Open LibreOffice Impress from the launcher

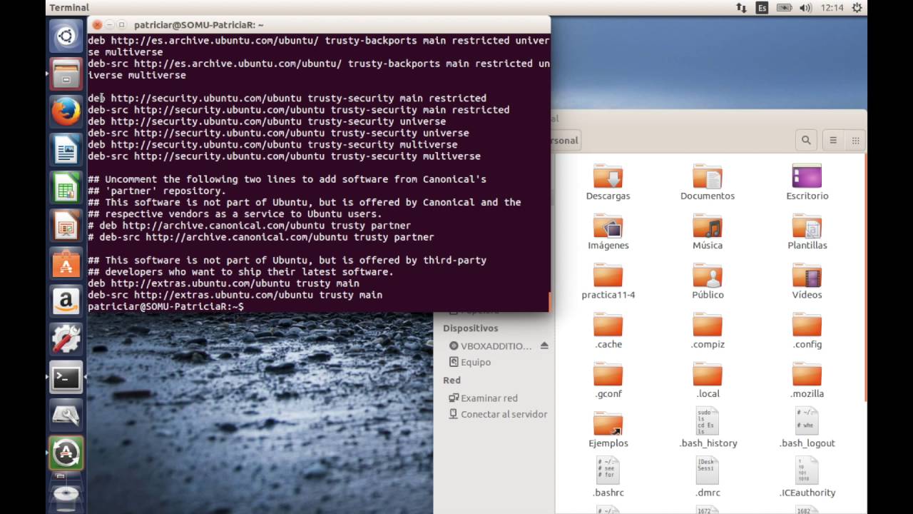66,227
